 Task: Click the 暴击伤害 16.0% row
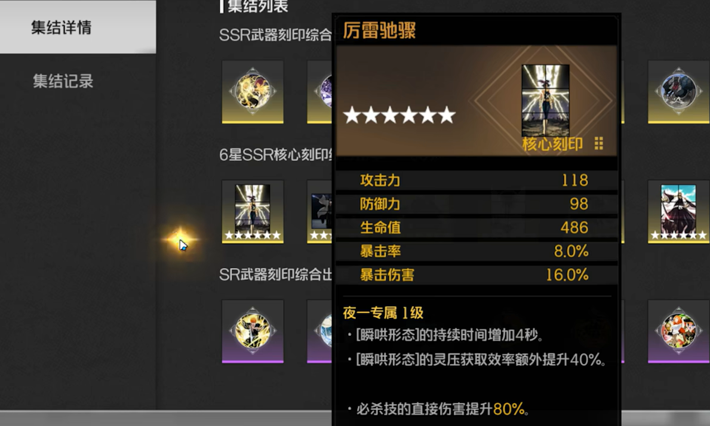477,274
